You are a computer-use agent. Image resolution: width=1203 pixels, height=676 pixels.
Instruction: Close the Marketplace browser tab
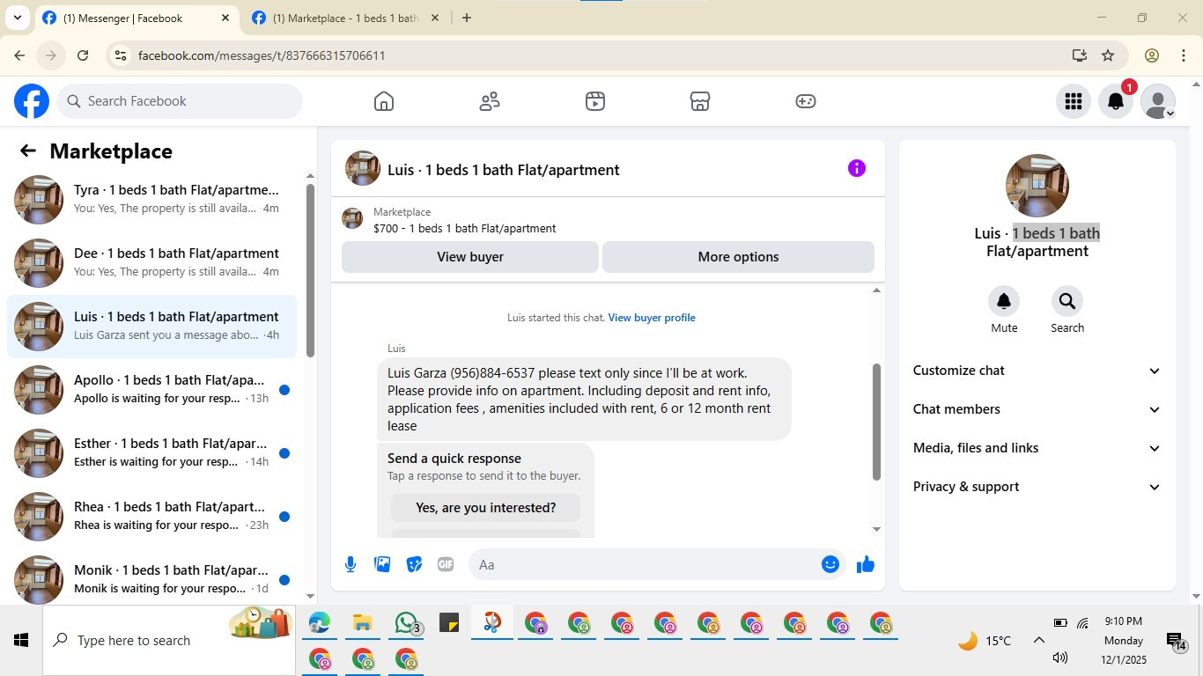434,18
